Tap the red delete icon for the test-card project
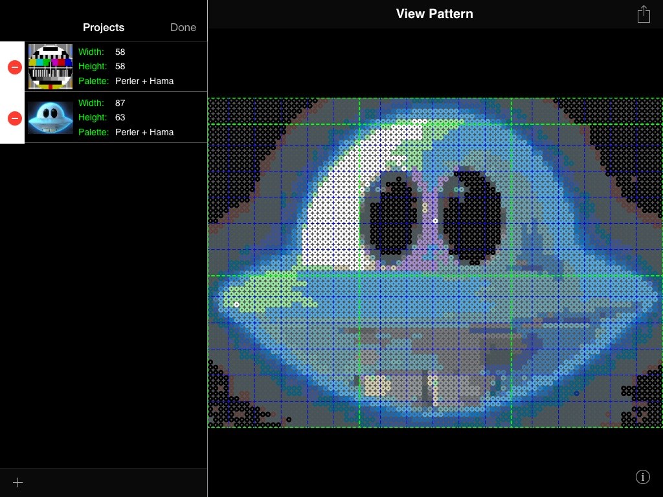Viewport: 663px width, 497px height. point(14,67)
